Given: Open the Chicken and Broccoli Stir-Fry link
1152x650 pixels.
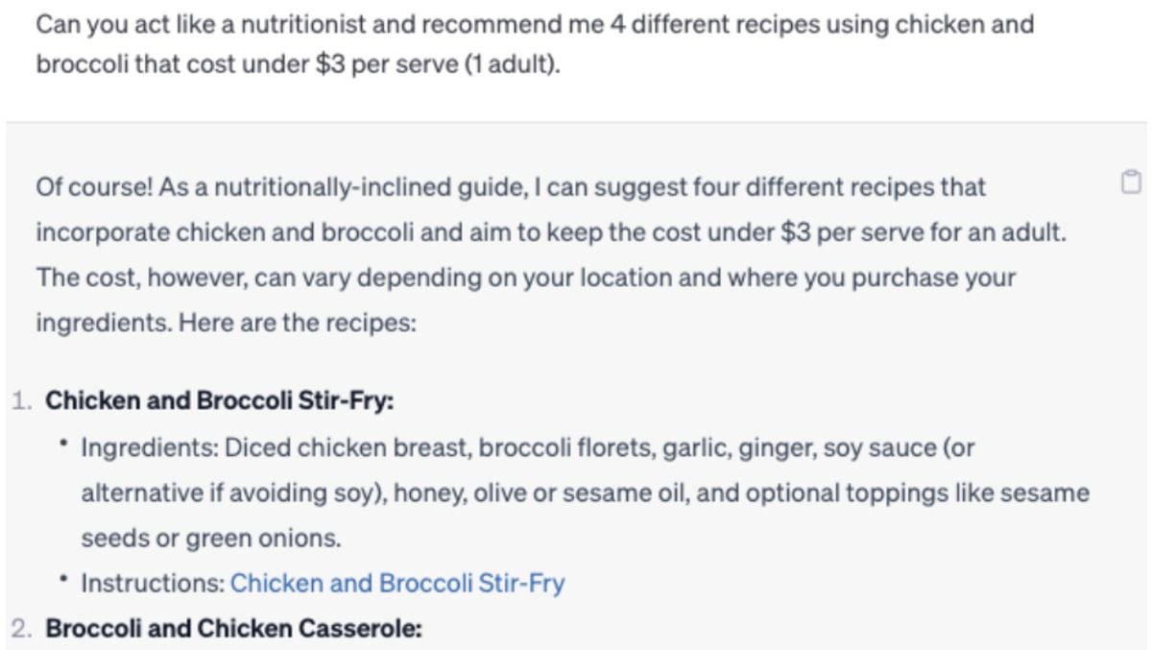Looking at the screenshot, I should (397, 583).
